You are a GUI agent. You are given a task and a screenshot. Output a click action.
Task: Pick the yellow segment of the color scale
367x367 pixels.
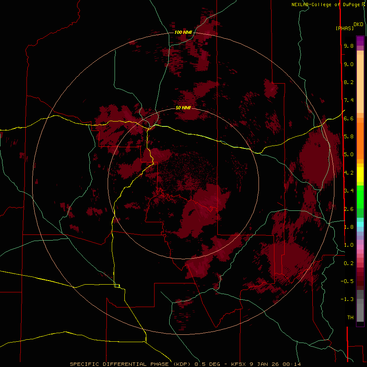click(x=360, y=175)
